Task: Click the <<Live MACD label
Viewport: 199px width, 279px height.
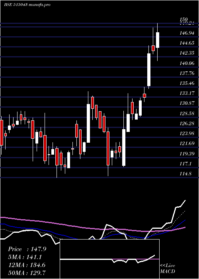Action: [168, 268]
